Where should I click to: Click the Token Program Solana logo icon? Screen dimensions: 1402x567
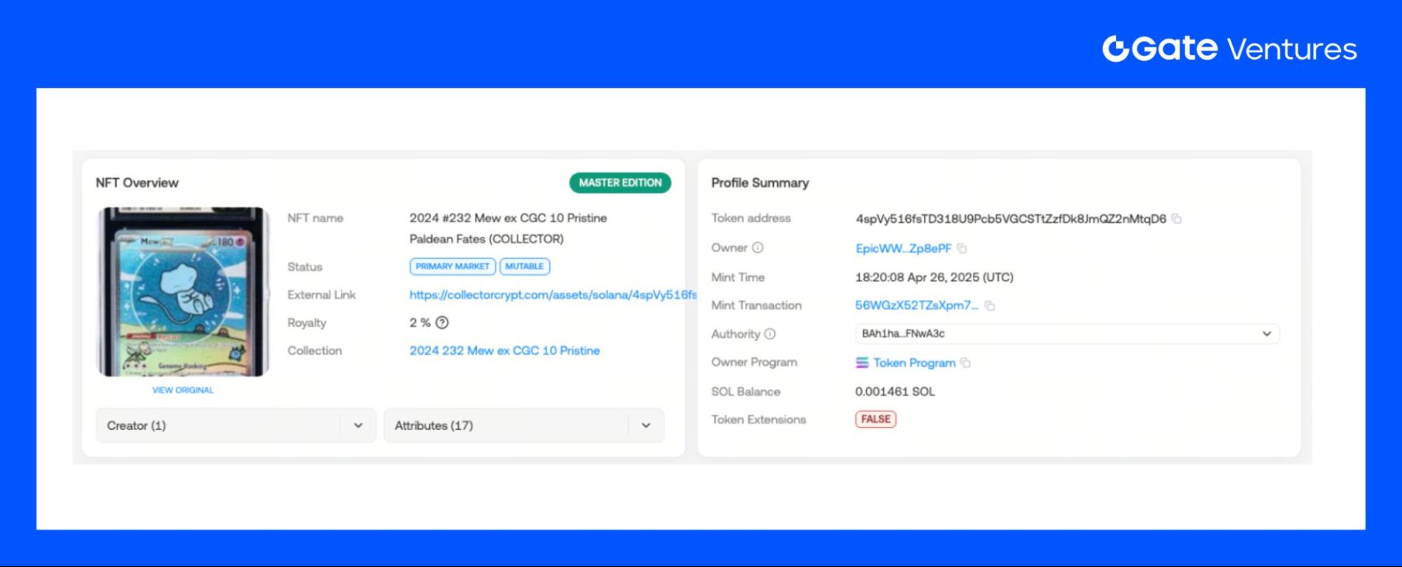pos(862,362)
